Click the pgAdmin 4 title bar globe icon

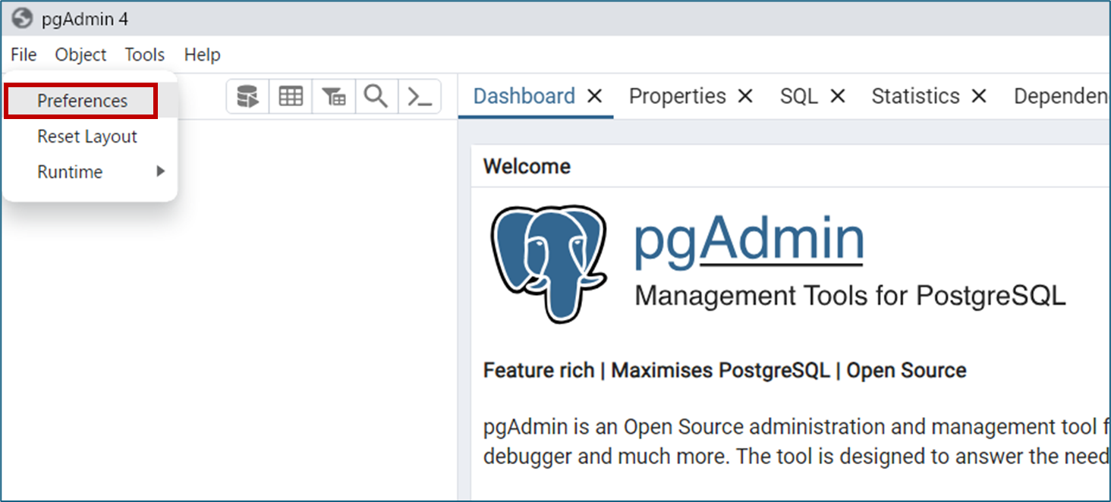point(23,18)
